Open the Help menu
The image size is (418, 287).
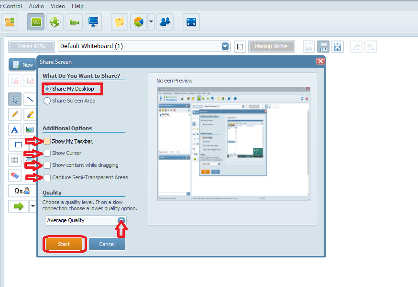pos(77,6)
